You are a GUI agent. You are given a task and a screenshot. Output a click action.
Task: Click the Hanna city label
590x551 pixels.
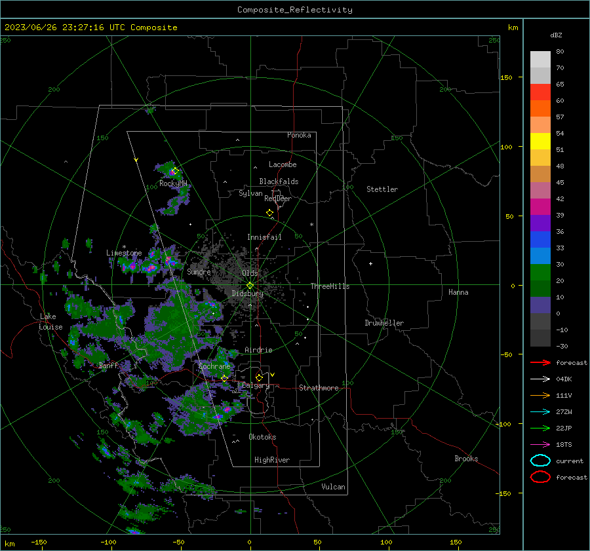point(458,292)
